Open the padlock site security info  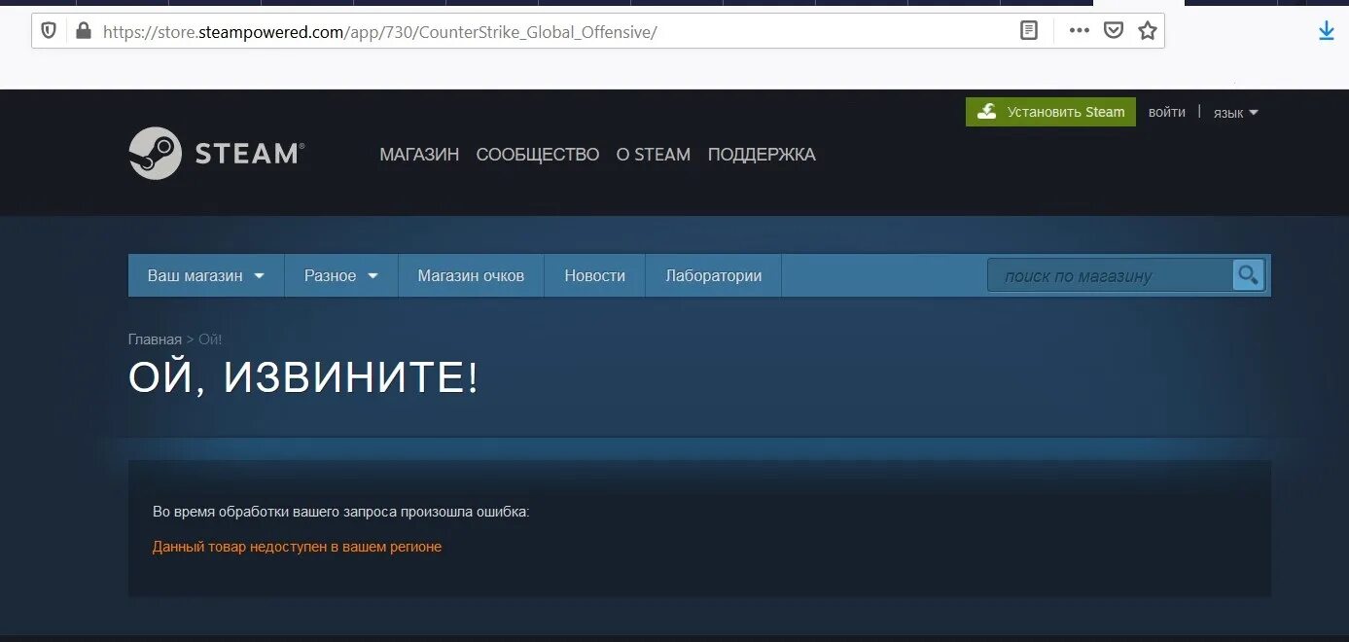pyautogui.click(x=83, y=31)
